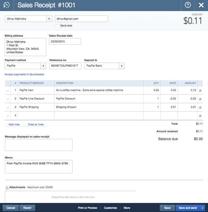Delete PayPal Line Discount row trash icon
This screenshot has height=212, width=208.
pyautogui.click(x=200, y=99)
